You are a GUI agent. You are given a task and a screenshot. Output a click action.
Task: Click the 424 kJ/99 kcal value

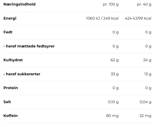point(138,18)
